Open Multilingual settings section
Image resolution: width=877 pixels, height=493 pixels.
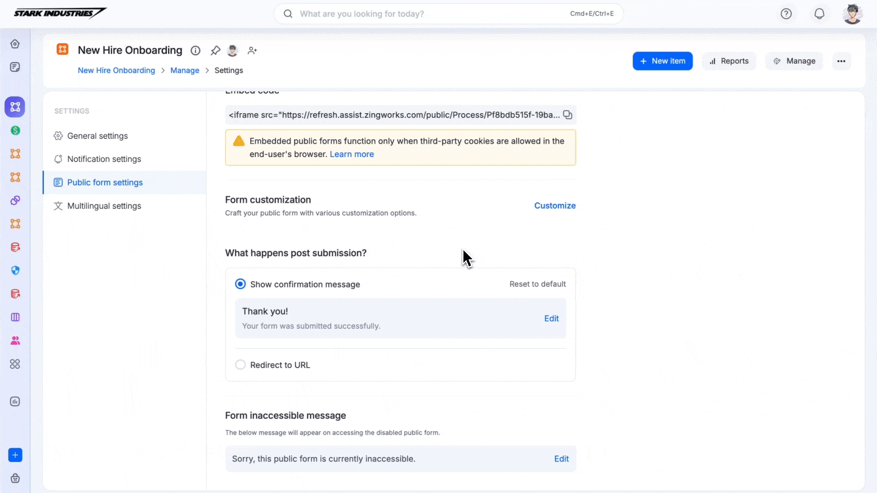104,206
